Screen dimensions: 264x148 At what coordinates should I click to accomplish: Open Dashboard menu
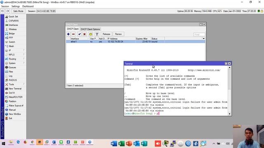point(28,7)
